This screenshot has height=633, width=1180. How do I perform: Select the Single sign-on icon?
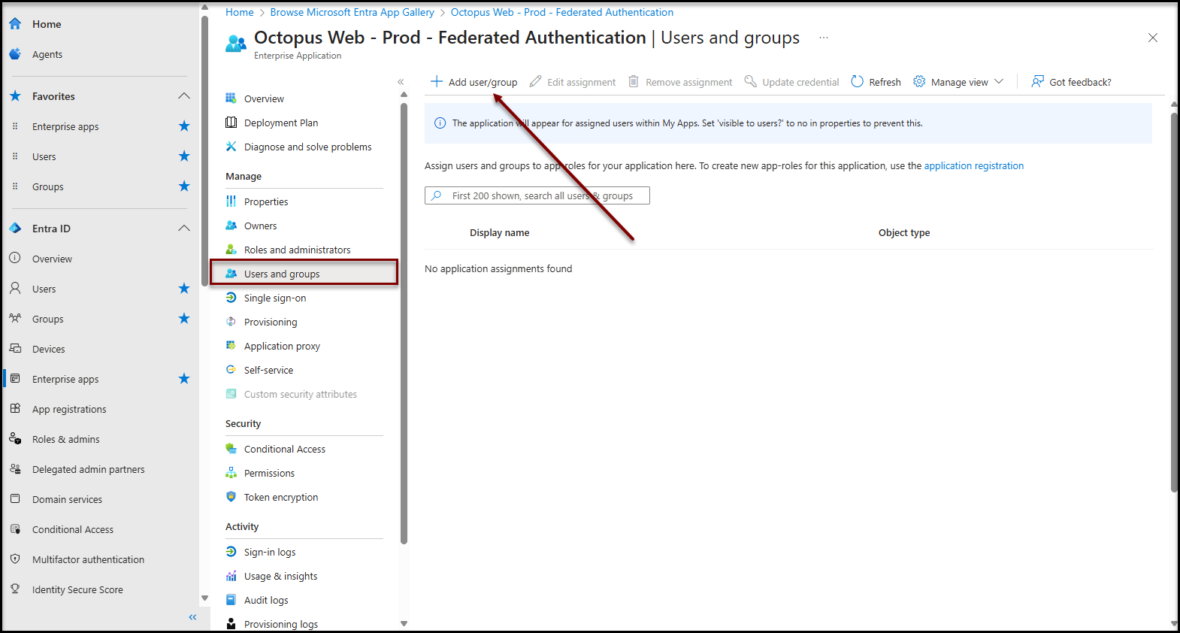231,298
